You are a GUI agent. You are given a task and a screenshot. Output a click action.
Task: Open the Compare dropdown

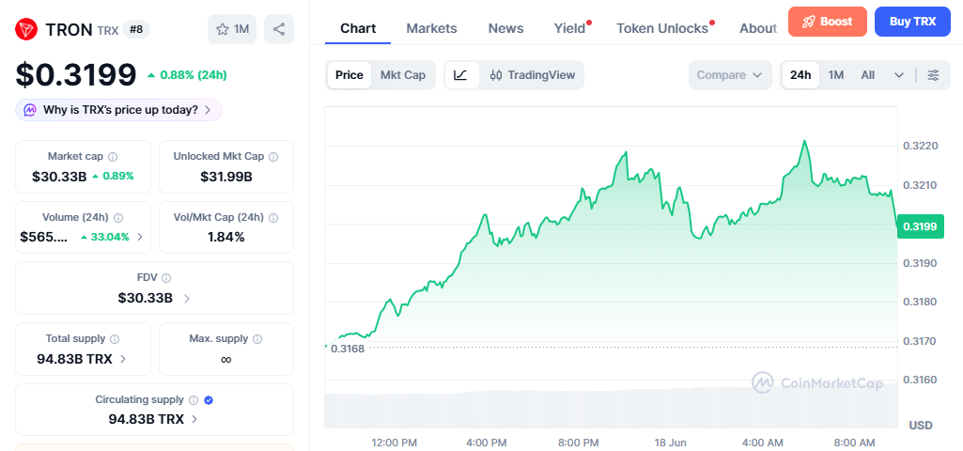(730, 75)
